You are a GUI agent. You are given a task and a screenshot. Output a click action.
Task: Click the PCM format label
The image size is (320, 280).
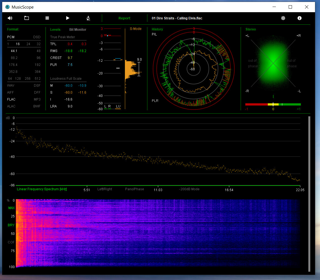pos(11,37)
